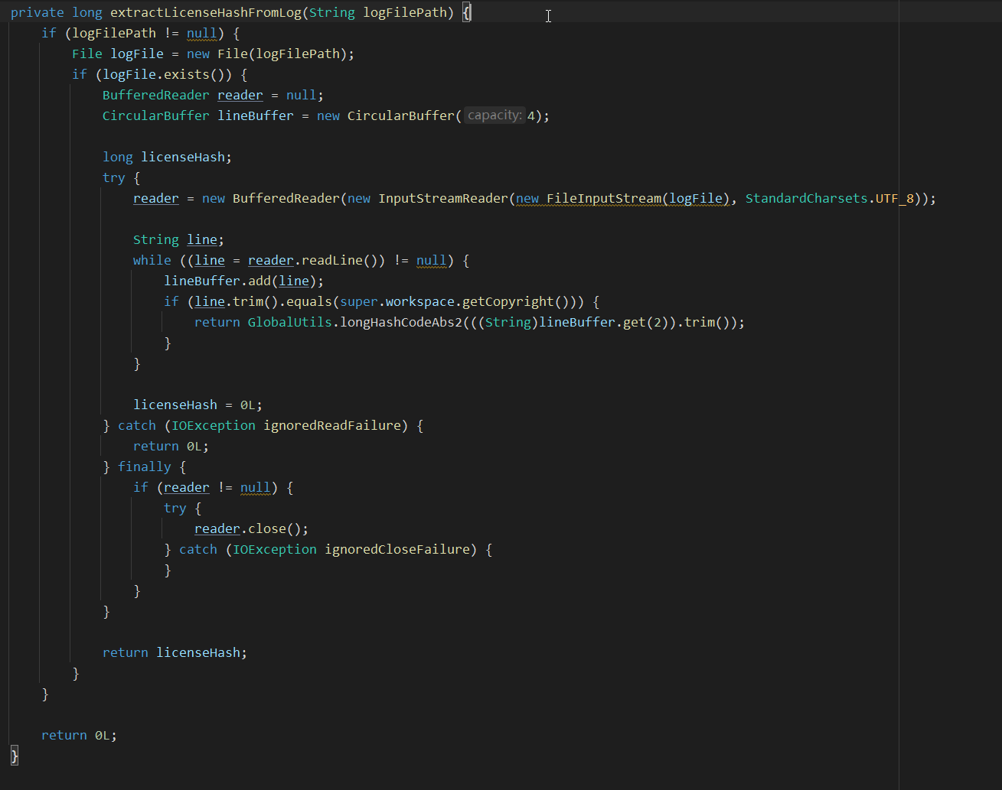Place cursor on CircularBuffer type declaration
This screenshot has height=790, width=1002.
pyautogui.click(x=156, y=115)
